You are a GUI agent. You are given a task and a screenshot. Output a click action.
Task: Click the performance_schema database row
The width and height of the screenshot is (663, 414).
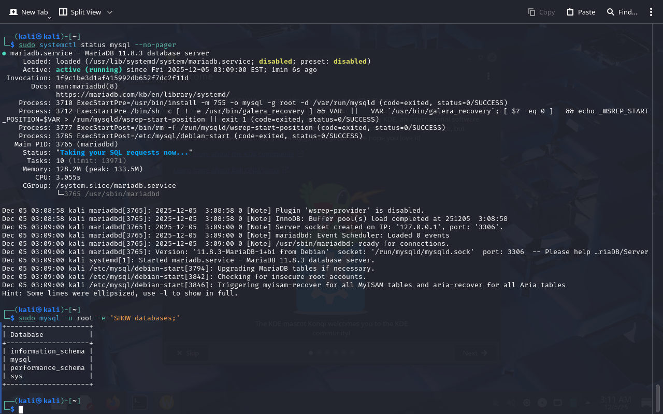point(47,368)
